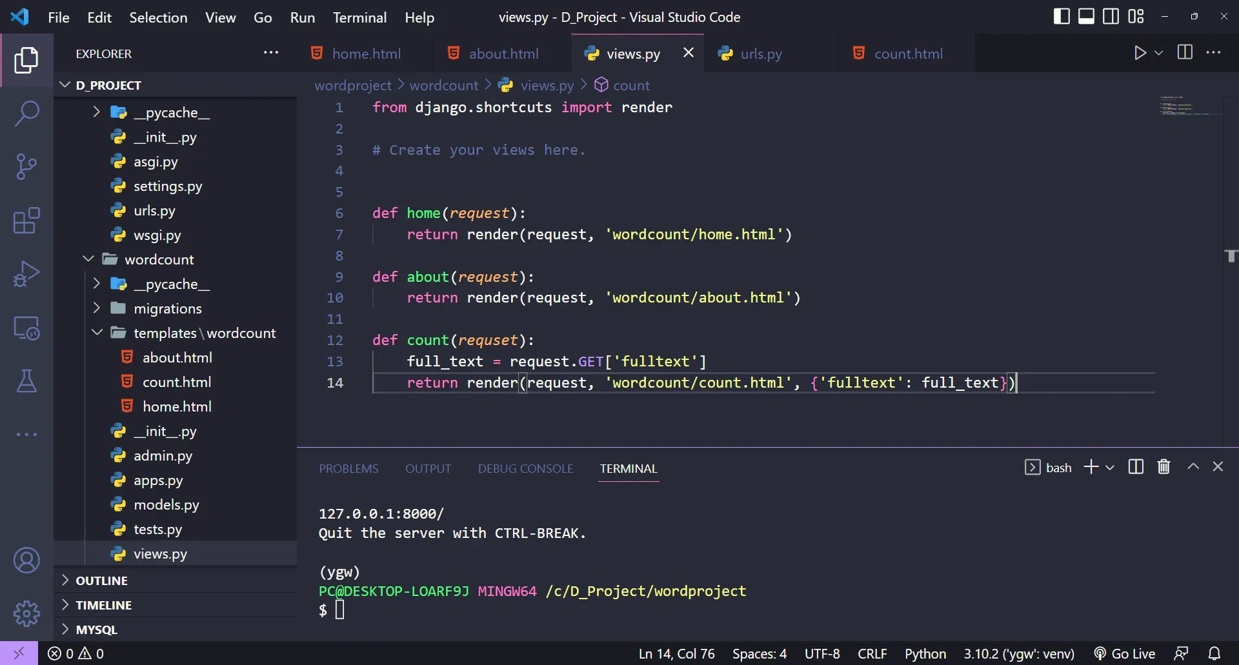Viewport: 1239px width, 665px height.
Task: Switch to the urls.py editor tab
Action: (761, 54)
